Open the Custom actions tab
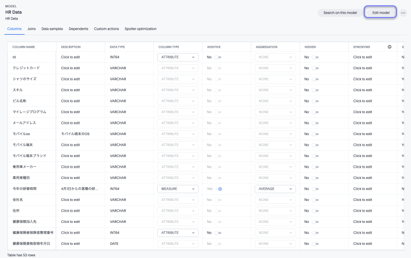 [x=106, y=29]
